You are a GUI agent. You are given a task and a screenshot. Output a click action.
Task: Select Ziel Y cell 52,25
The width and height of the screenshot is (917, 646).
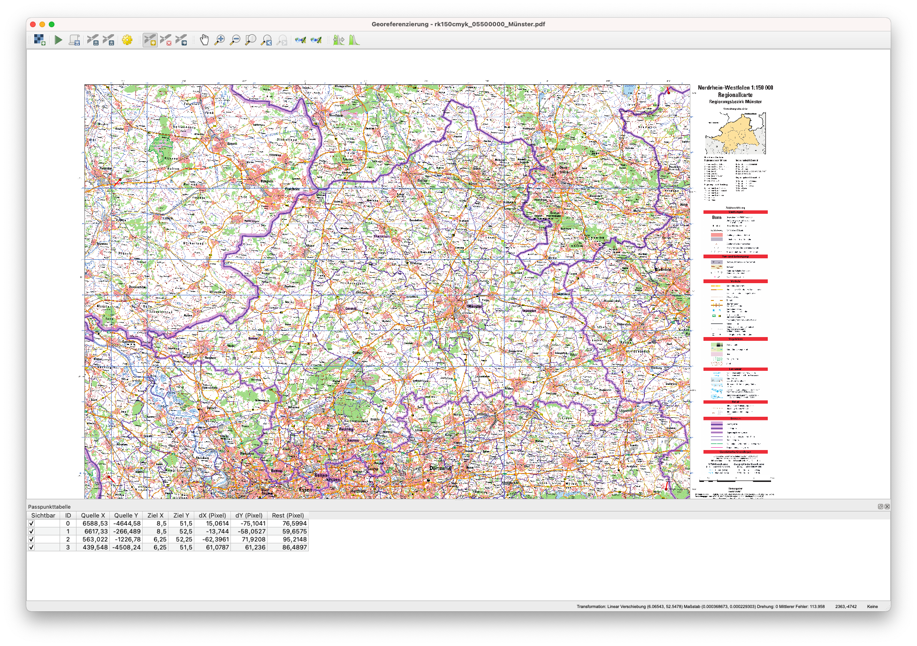click(181, 539)
